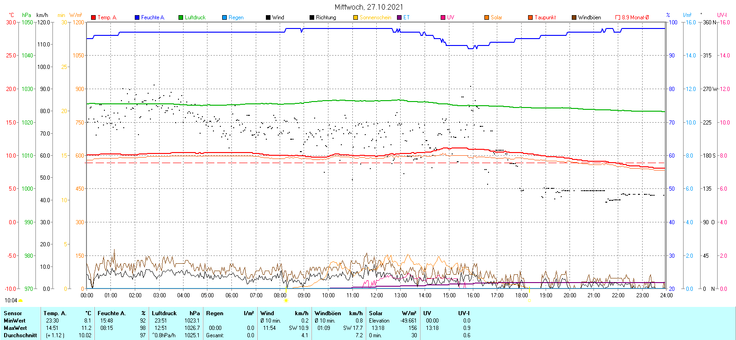
Task: Select the elevation value -49.661
Action: click(x=408, y=321)
